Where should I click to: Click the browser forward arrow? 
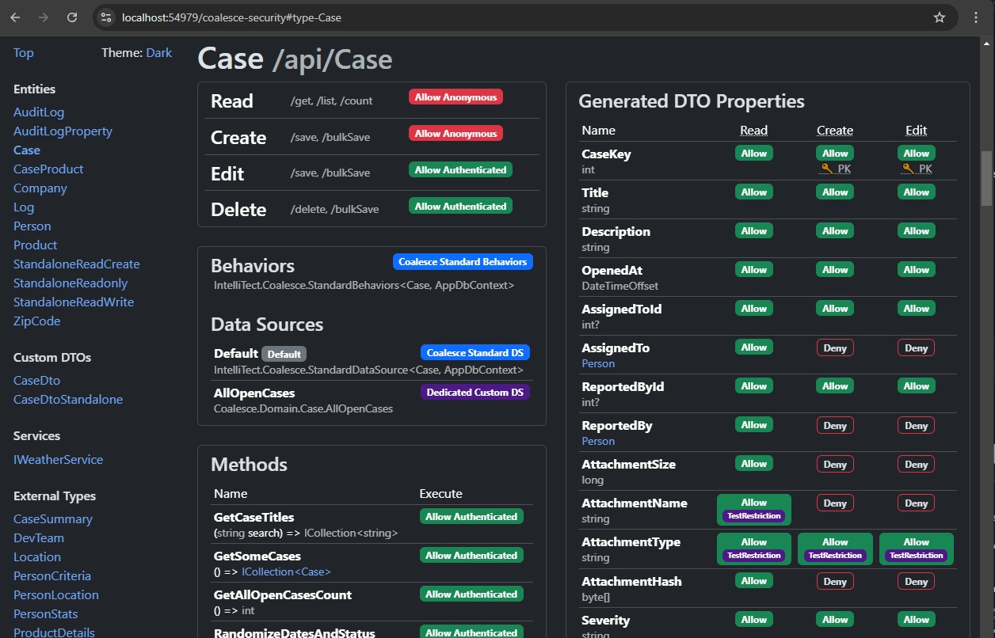pos(44,17)
